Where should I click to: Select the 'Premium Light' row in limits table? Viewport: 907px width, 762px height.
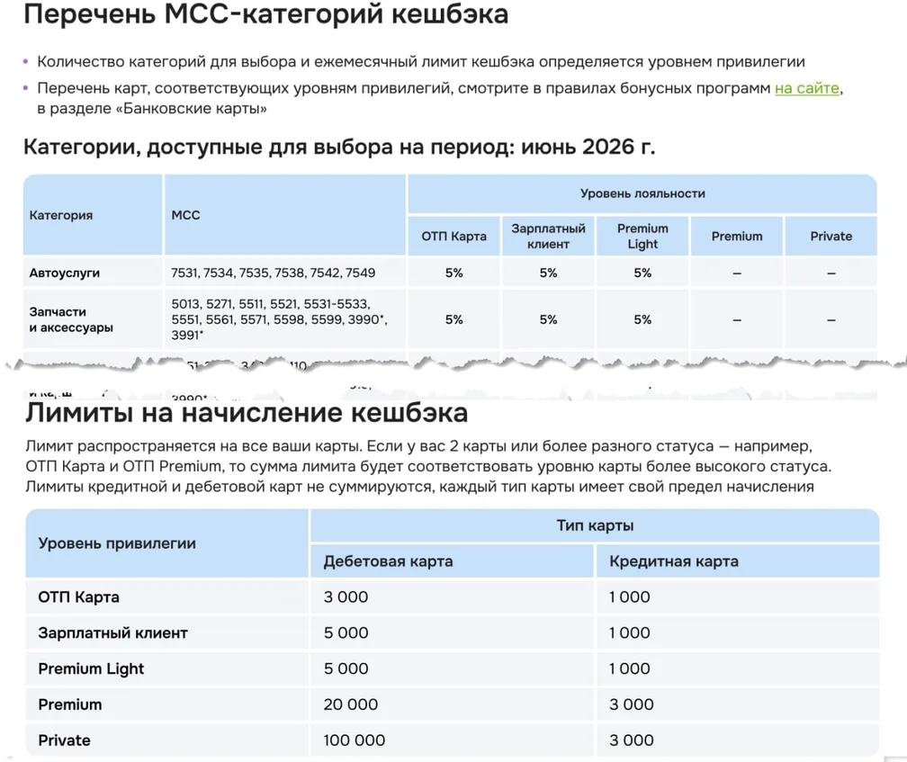(x=453, y=669)
